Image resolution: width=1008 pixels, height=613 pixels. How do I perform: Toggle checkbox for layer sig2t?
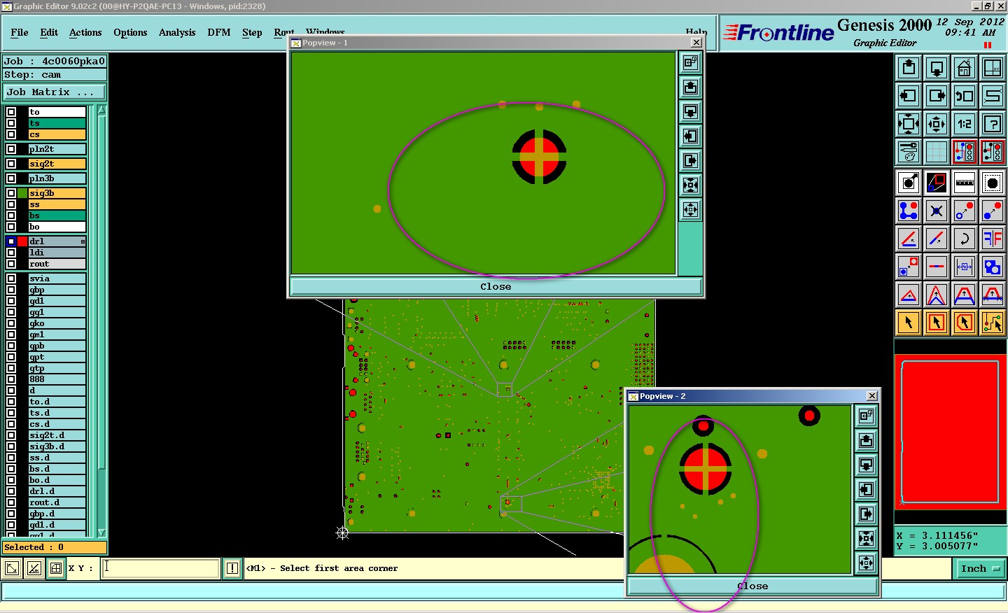point(11,164)
